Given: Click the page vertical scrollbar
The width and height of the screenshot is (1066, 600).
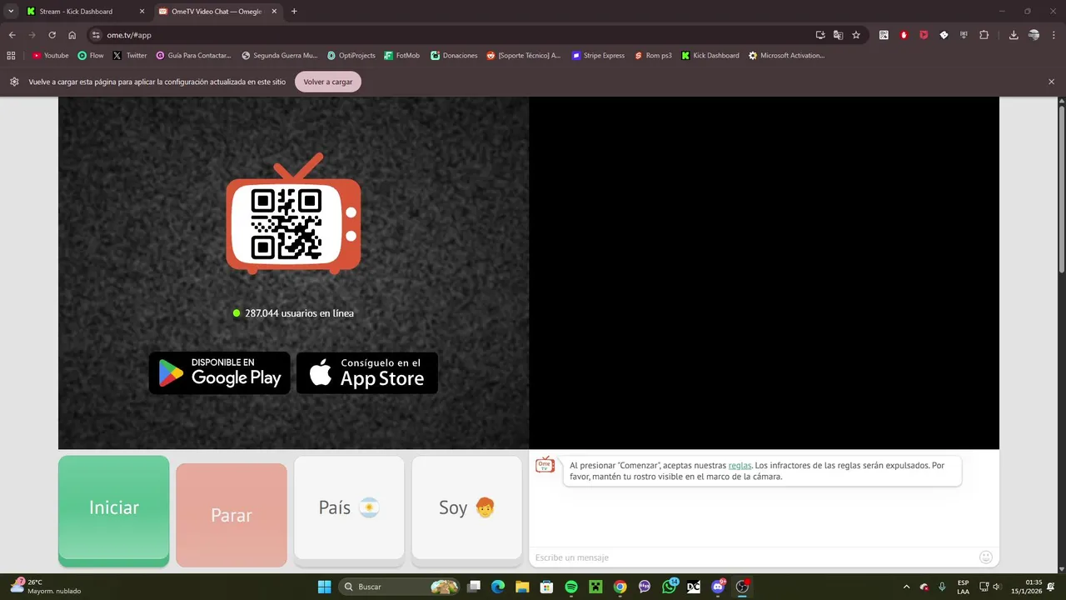Looking at the screenshot, I should pyautogui.click(x=1061, y=188).
